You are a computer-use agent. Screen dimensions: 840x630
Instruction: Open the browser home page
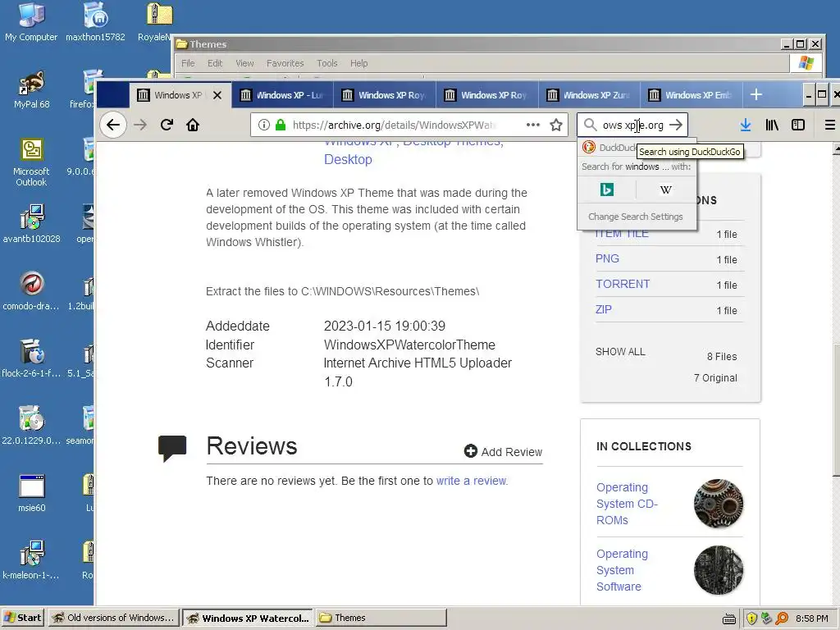coord(193,125)
